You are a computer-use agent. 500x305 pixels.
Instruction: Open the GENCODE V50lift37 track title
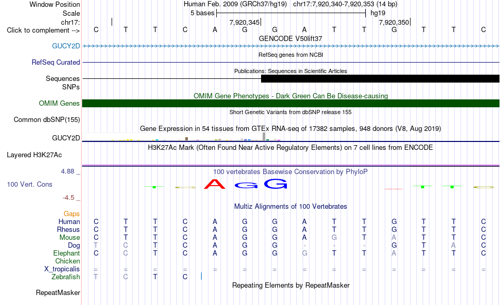(291, 38)
